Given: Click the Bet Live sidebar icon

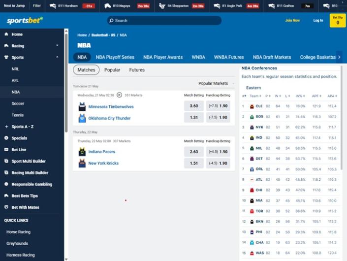Looking at the screenshot, I should coord(6,150).
